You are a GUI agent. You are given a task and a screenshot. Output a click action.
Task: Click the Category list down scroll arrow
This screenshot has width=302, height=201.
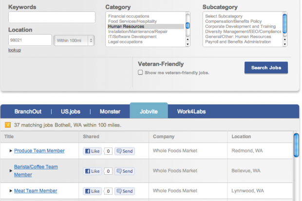[188, 44]
